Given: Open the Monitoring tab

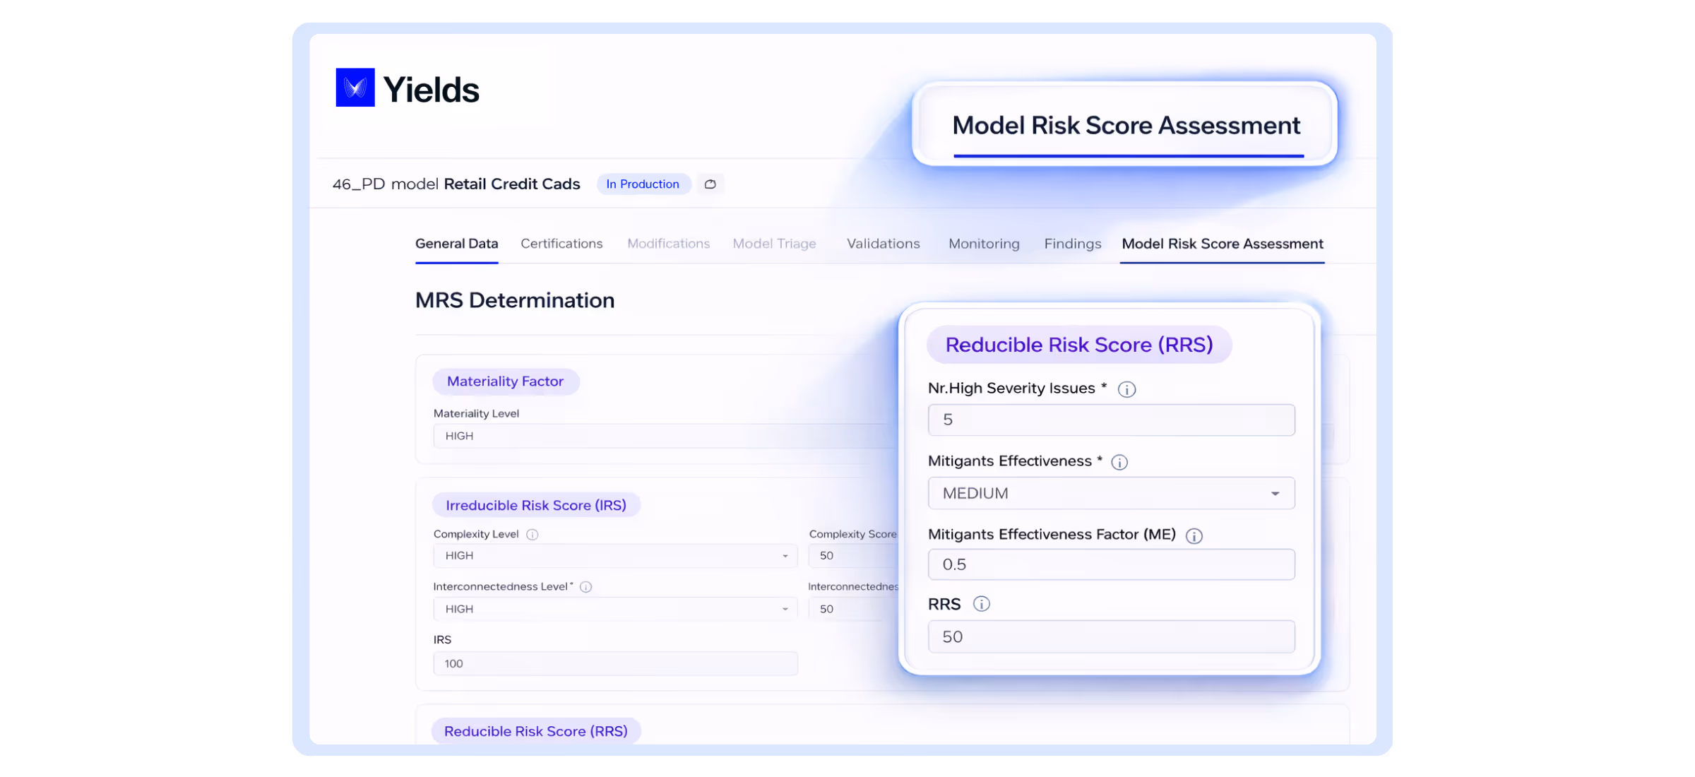Looking at the screenshot, I should point(984,244).
